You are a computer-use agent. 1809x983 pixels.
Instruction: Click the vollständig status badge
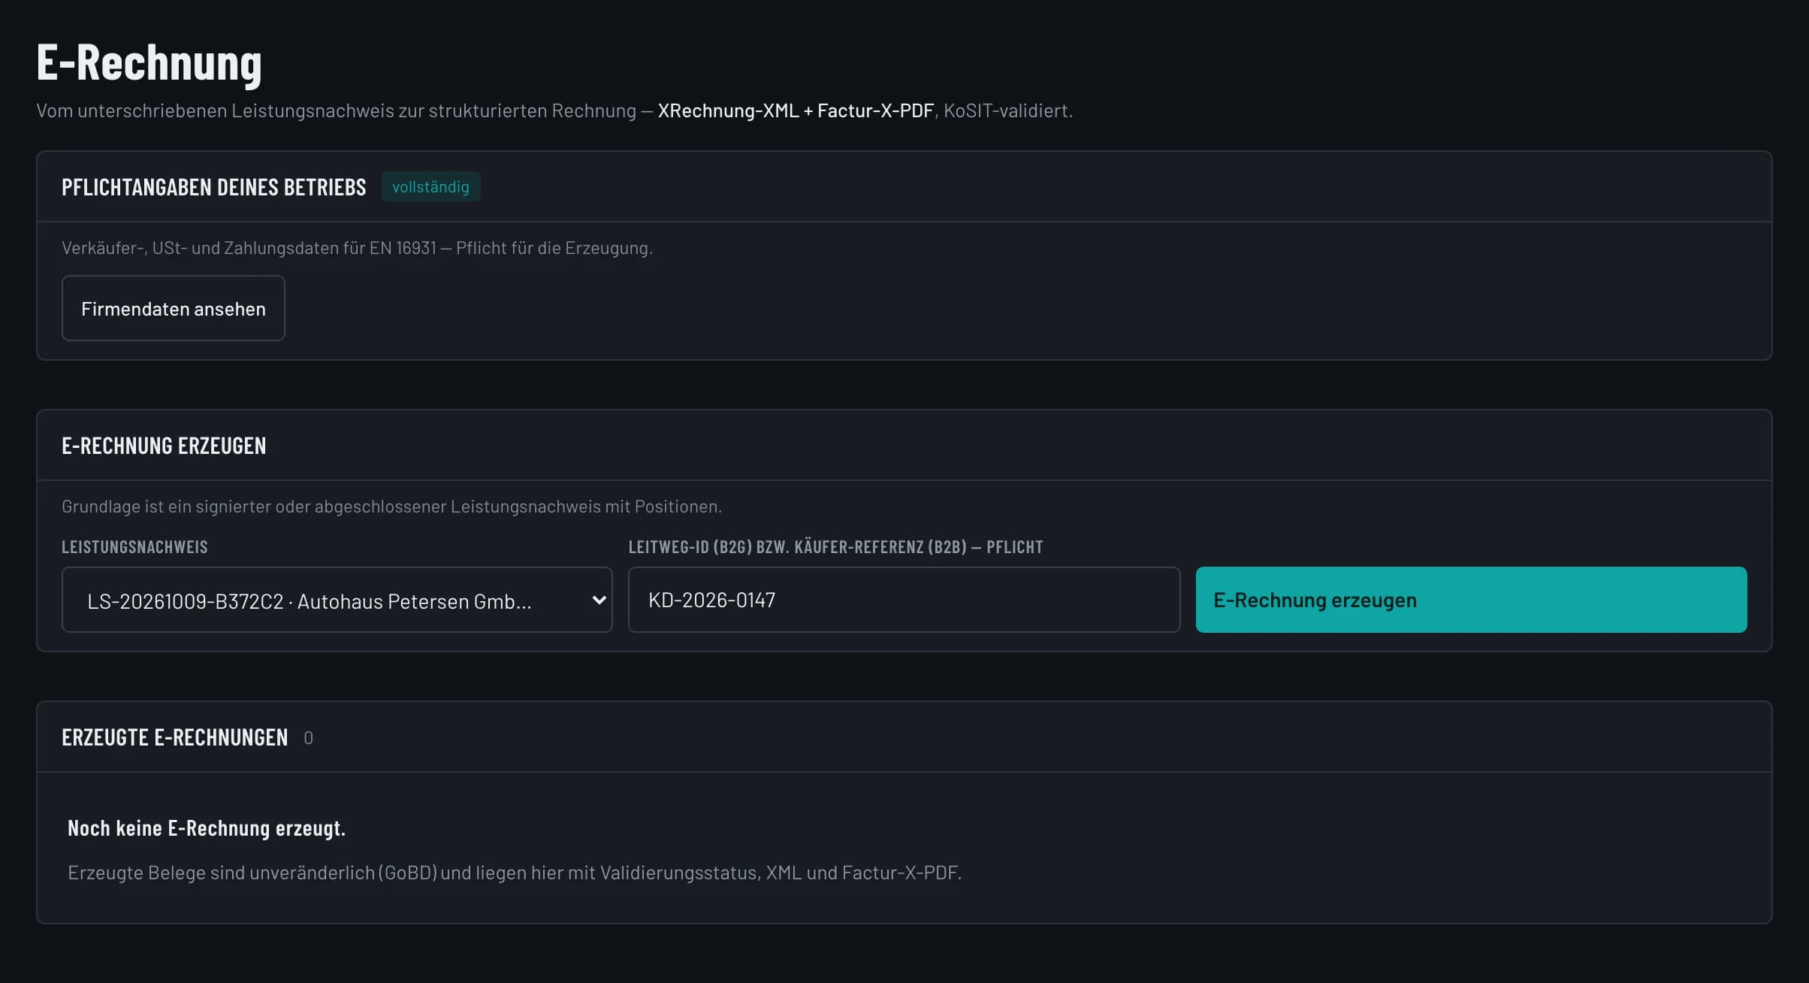430,186
